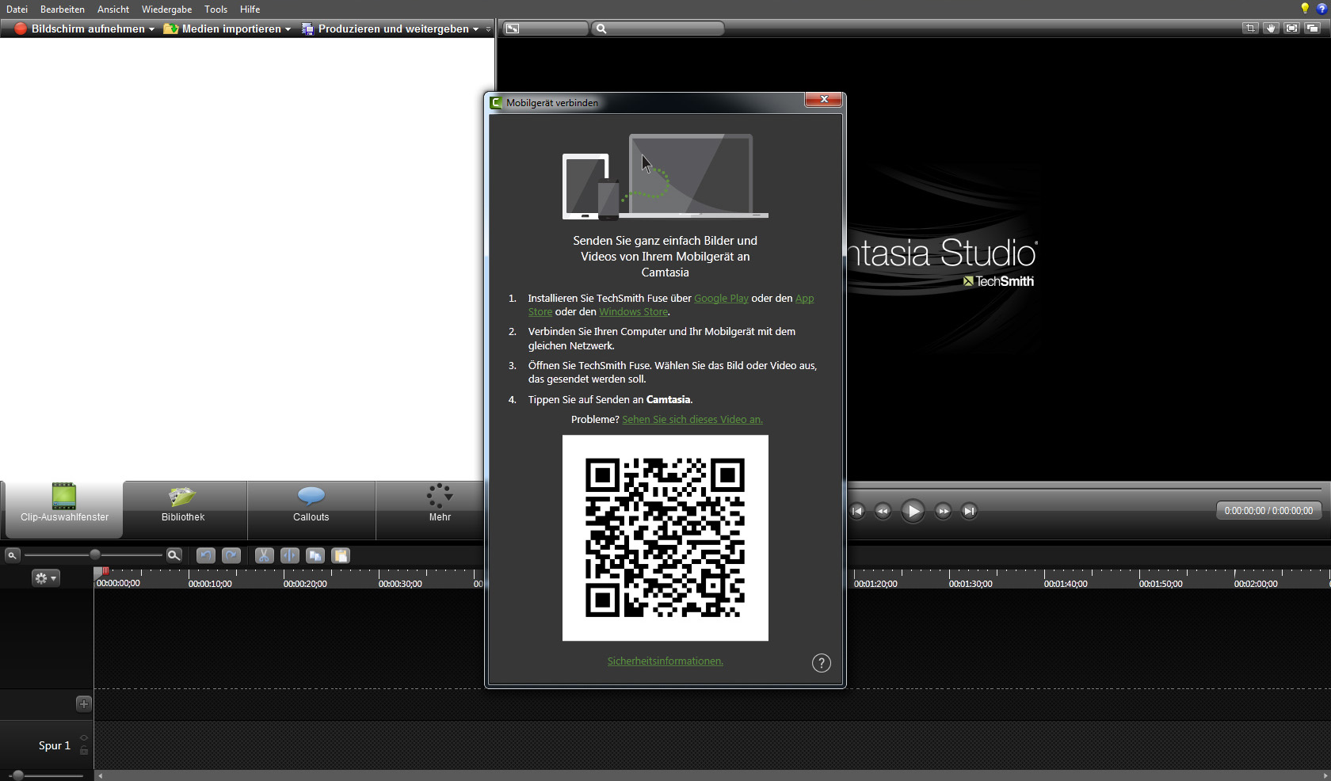This screenshot has width=1331, height=781.
Task: Click the Redo icon
Action: 231,555
